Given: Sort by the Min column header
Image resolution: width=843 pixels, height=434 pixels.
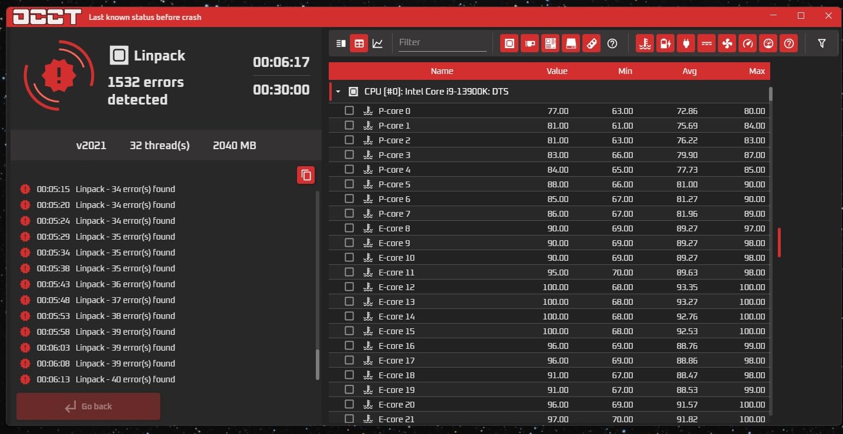Looking at the screenshot, I should tap(625, 71).
